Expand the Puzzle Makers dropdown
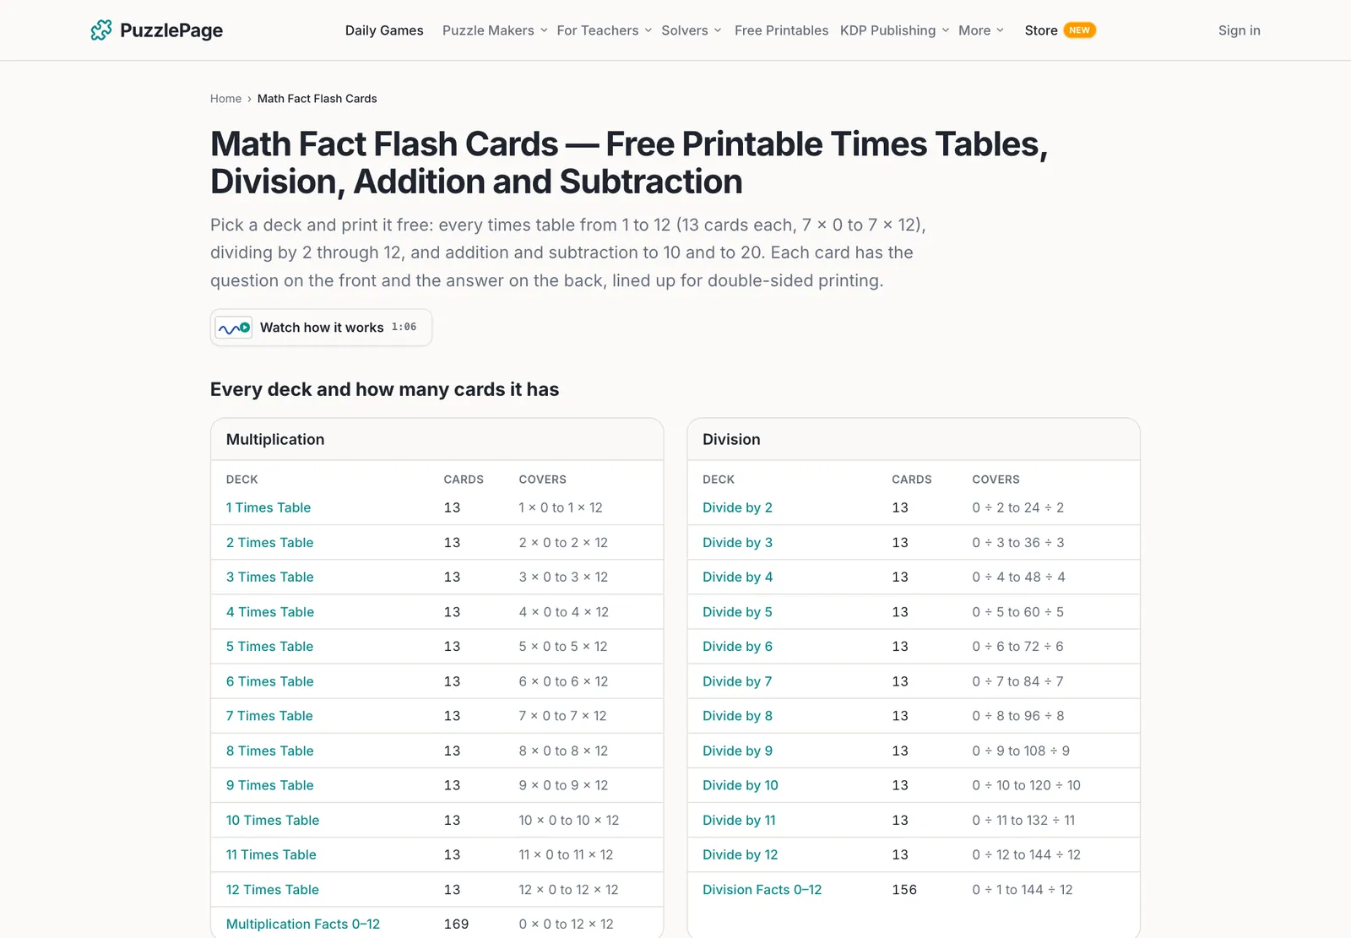 coord(495,30)
